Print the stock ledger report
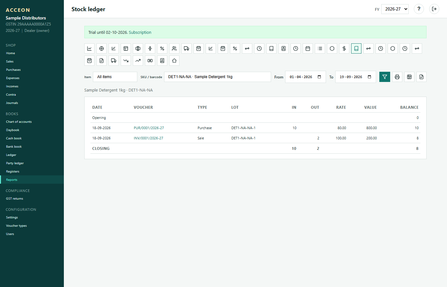Viewport: 447px width, 287px height. [x=397, y=77]
